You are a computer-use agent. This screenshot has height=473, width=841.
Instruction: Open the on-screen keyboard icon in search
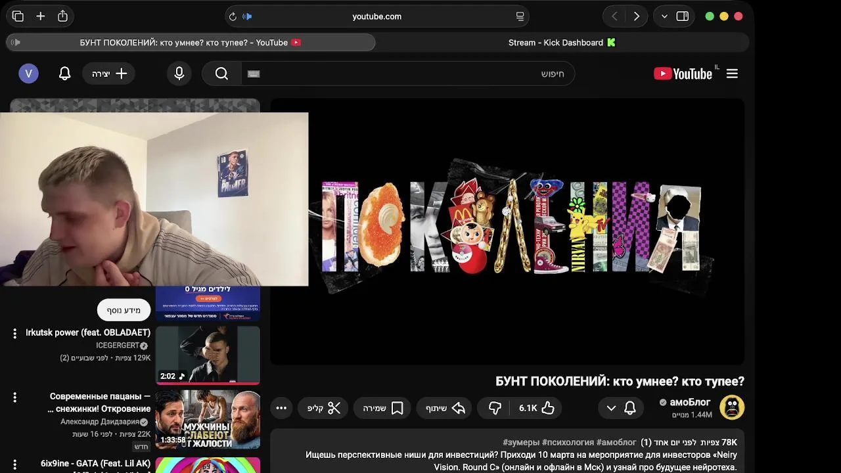[x=254, y=74]
